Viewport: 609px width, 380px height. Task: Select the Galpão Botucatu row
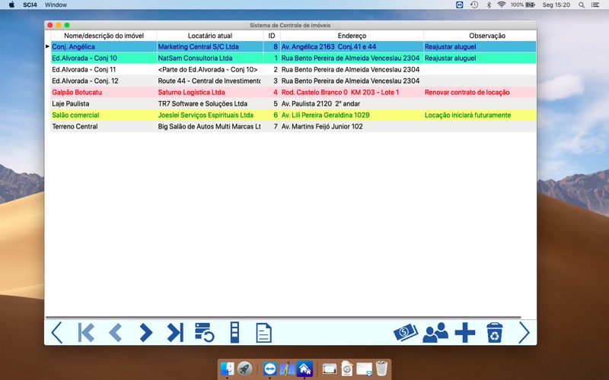(293, 92)
